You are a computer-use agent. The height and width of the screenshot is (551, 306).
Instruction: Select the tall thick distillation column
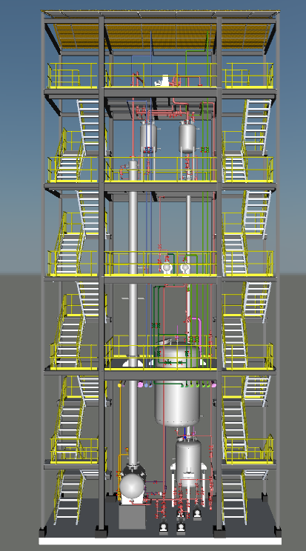[133, 313]
